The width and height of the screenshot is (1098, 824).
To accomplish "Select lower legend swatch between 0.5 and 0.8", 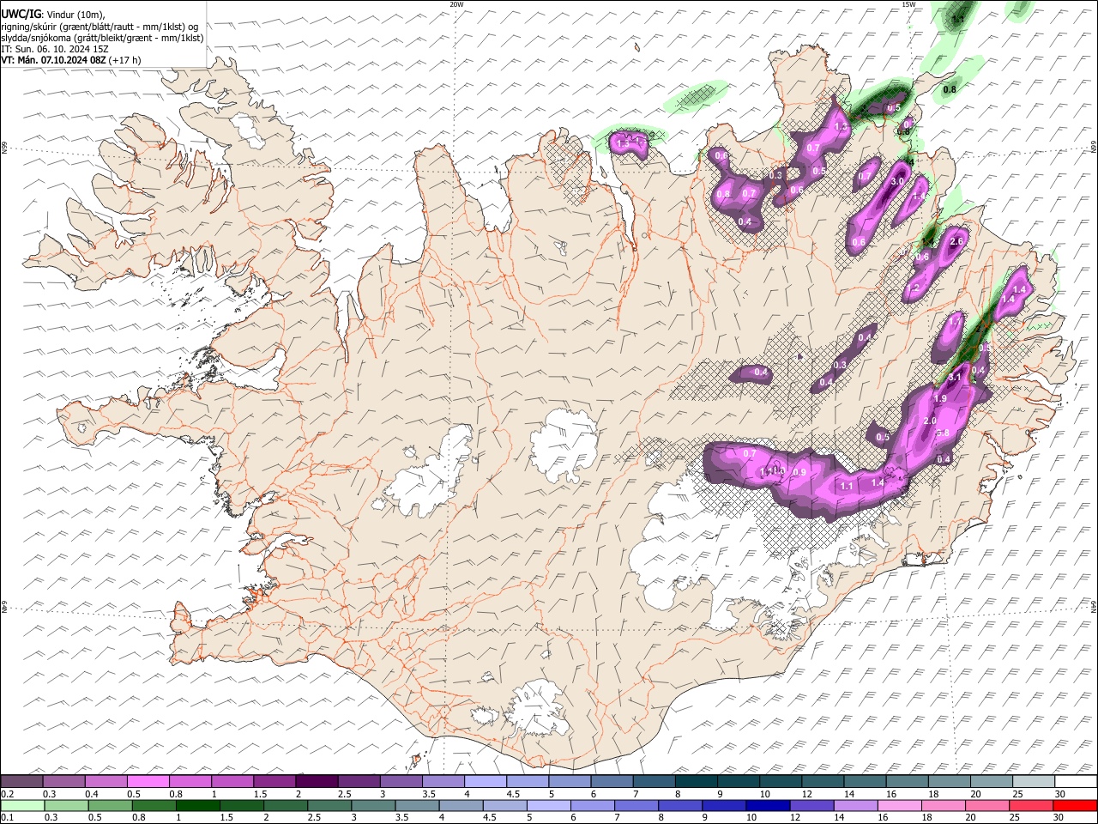I will 112,805.
